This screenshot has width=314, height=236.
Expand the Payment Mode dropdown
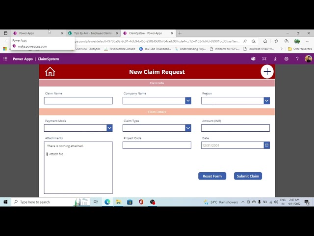coord(109,128)
